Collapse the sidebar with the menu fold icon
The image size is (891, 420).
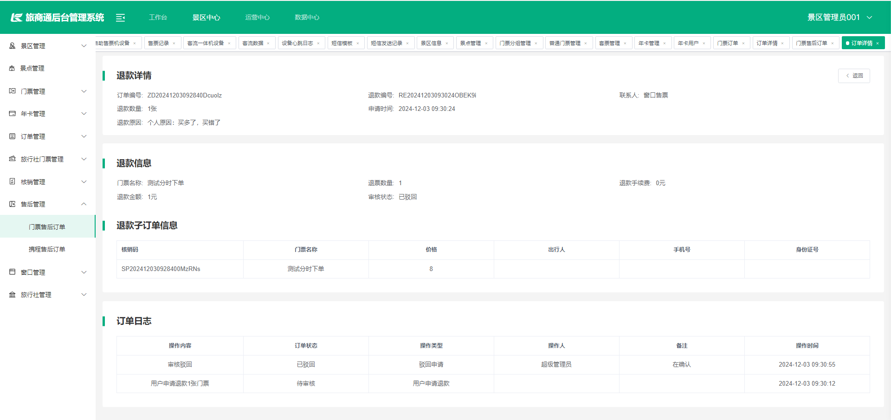coord(121,18)
